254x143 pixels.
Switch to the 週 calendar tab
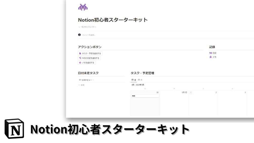pos(134,80)
